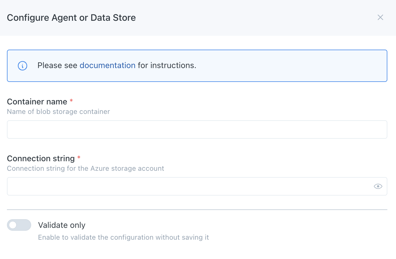The width and height of the screenshot is (396, 259).
Task: Click the "Container name" field label
Action: [37, 102]
